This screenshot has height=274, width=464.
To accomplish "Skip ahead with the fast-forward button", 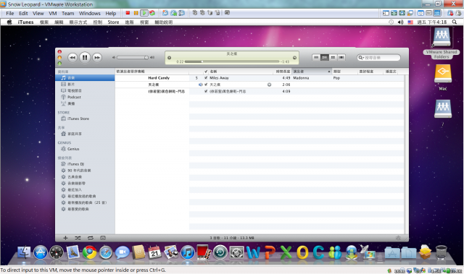I will [x=97, y=58].
